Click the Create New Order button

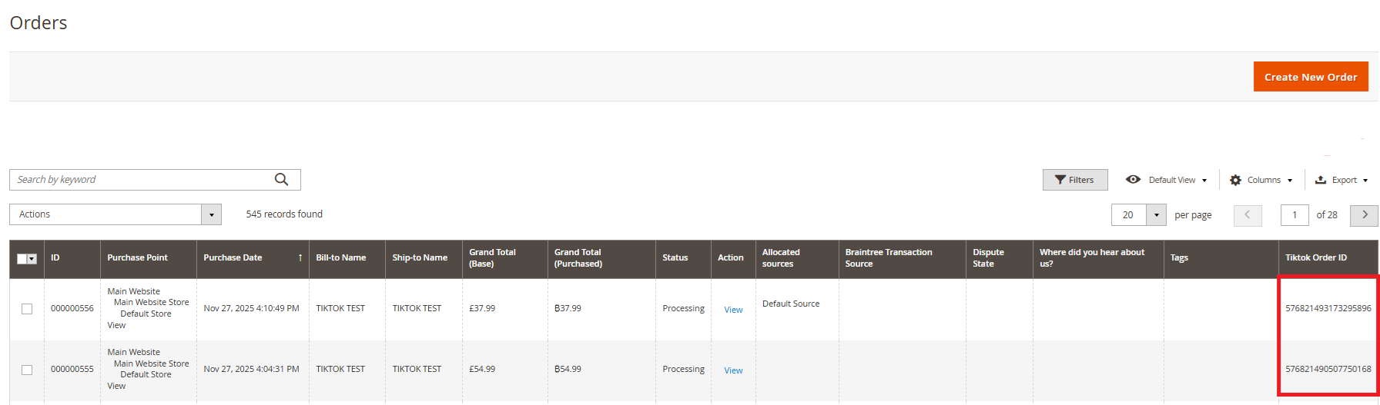coord(1311,77)
